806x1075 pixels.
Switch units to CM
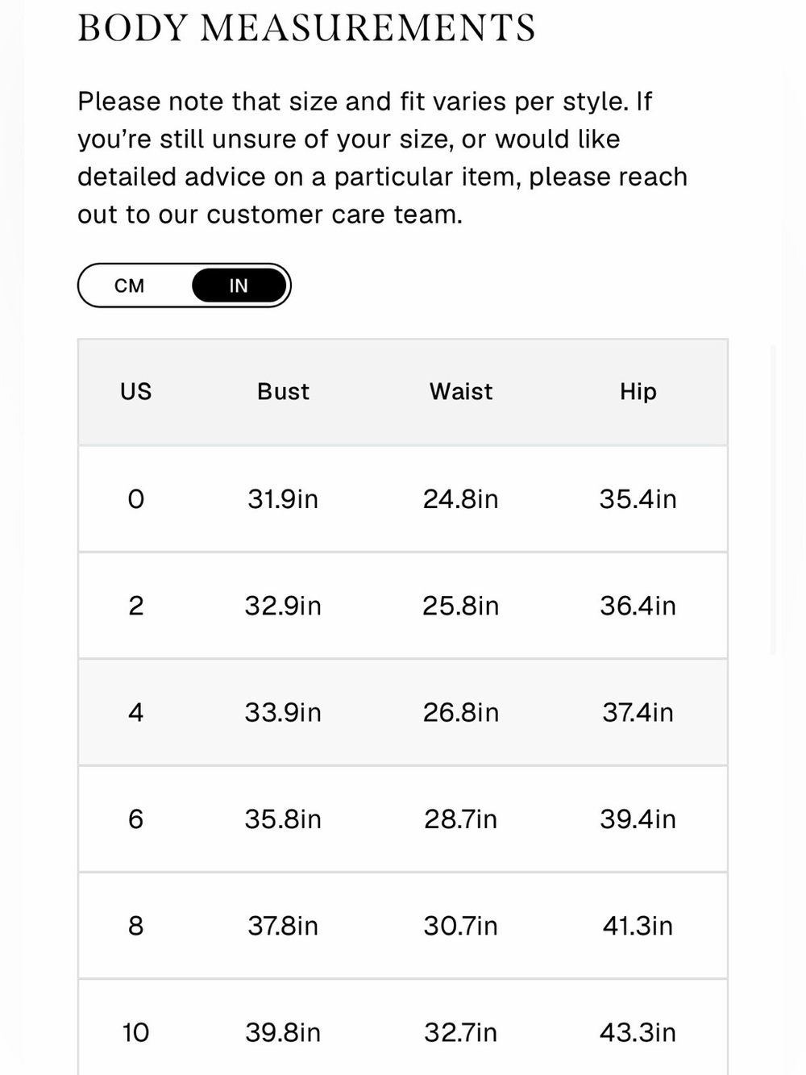(130, 285)
